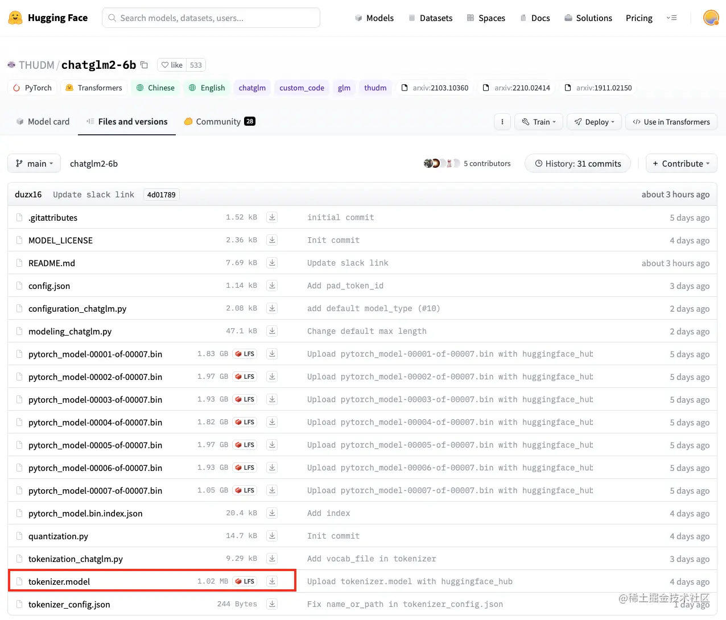Click the Hugging Face logo
The height and width of the screenshot is (620, 726).
48,18
